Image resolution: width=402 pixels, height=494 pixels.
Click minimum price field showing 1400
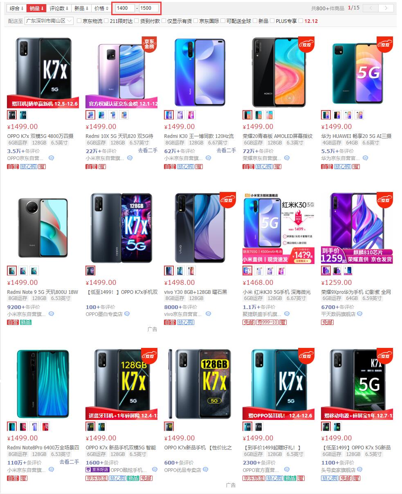coord(125,8)
